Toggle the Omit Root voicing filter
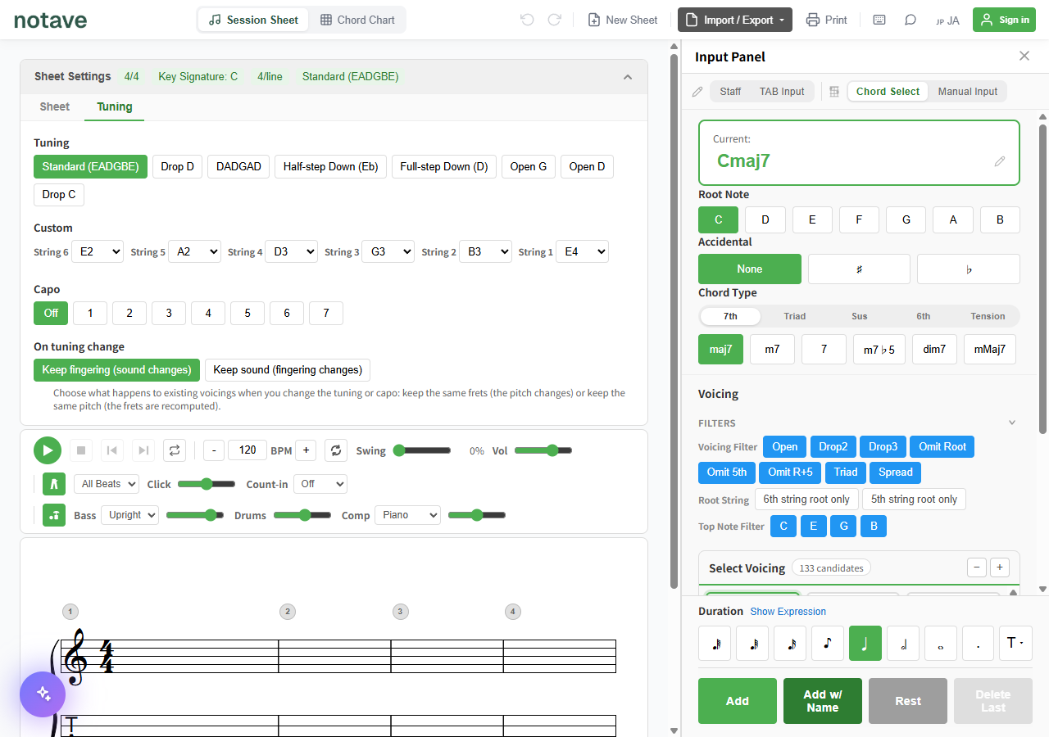The image size is (1049, 737). tap(942, 446)
